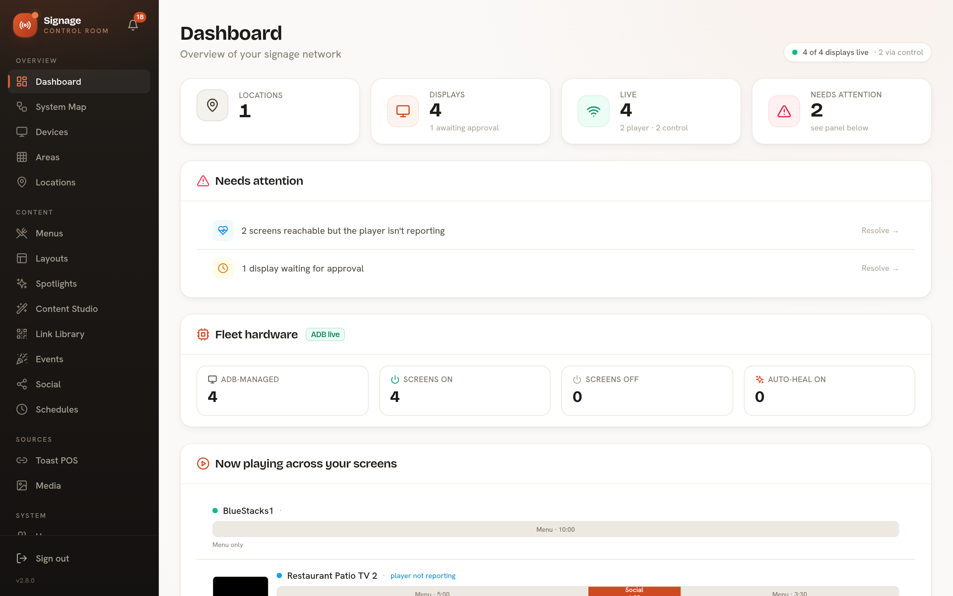The width and height of the screenshot is (953, 596).
Task: Click the Menus utensils icon in sidebar
Action: coord(22,233)
